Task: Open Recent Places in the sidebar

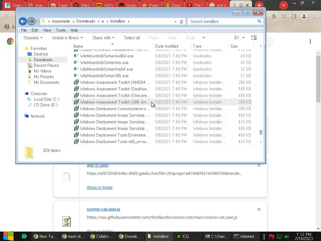Action: click(x=46, y=65)
